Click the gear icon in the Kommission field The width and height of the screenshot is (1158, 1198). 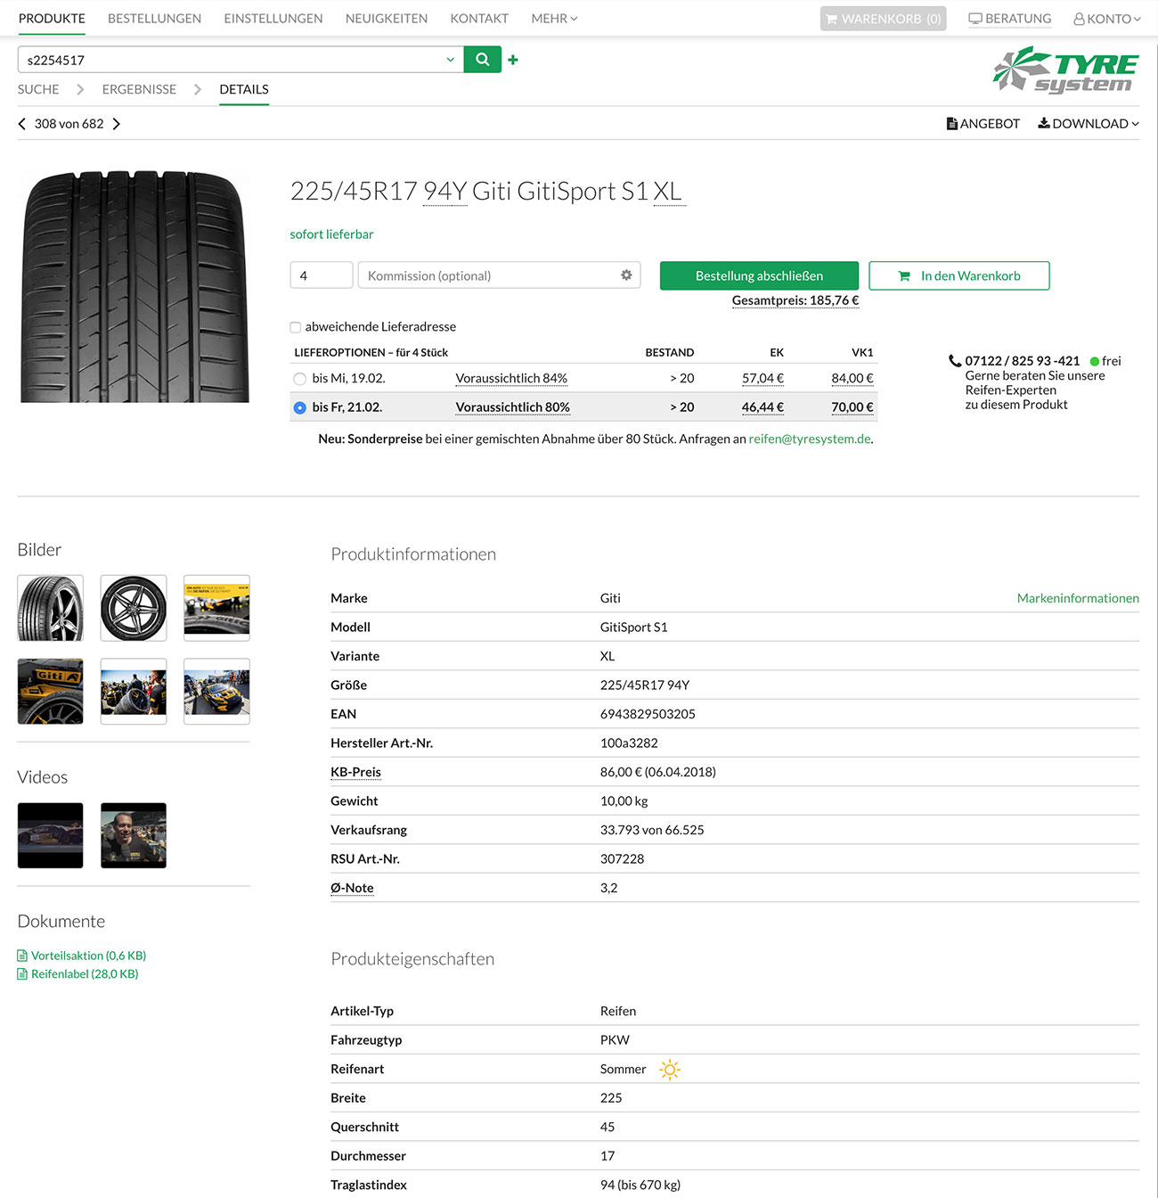coord(626,275)
